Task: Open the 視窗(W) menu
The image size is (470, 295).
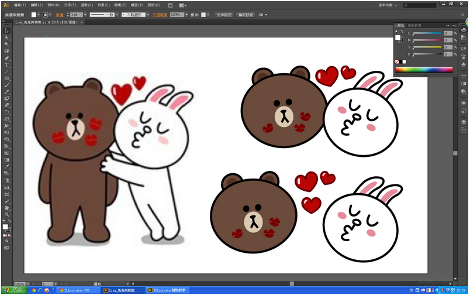Action: 137,5
